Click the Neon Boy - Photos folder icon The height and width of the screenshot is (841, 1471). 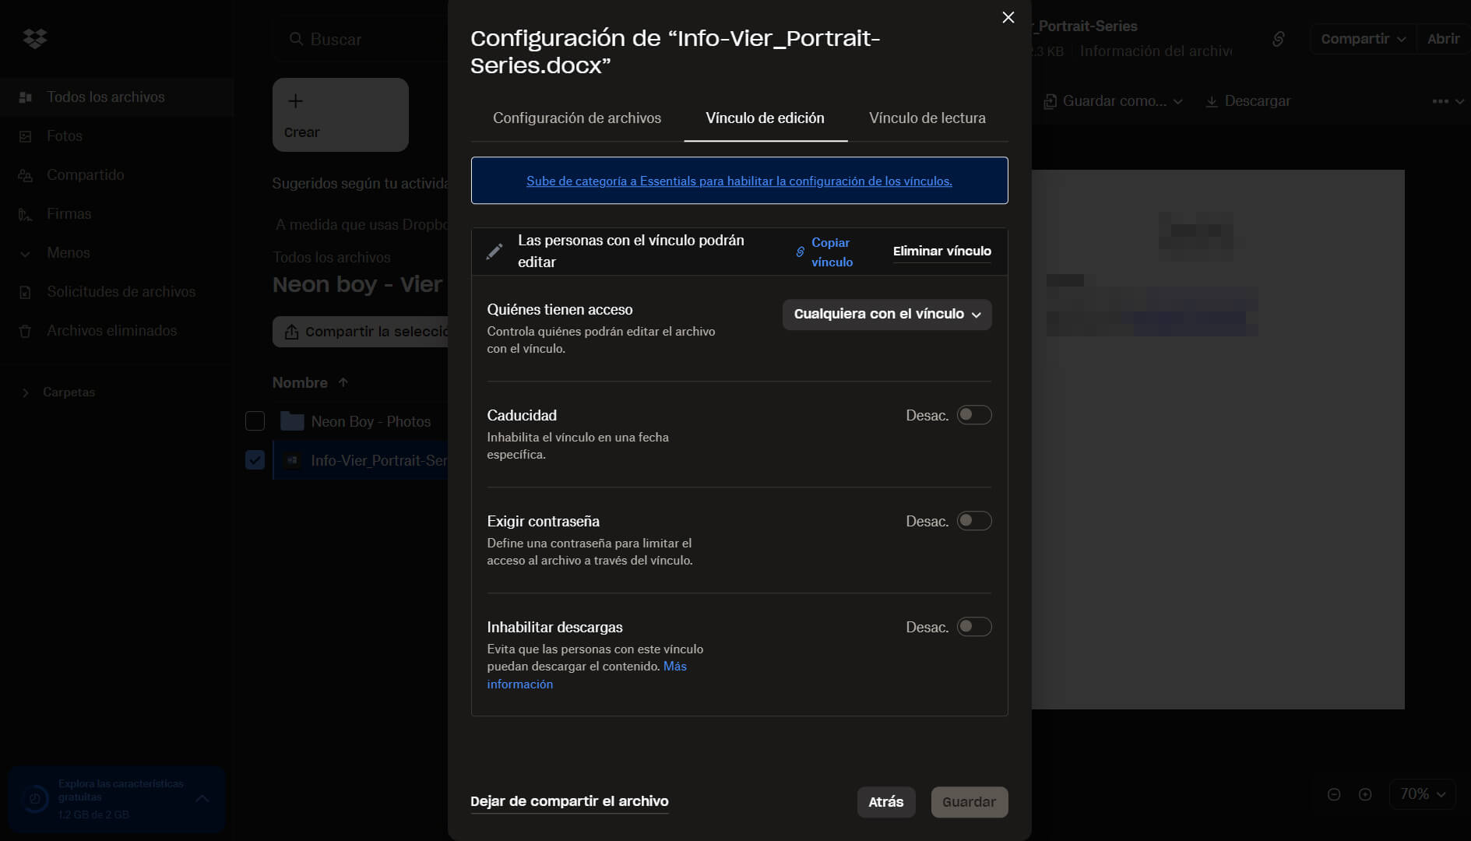pyautogui.click(x=292, y=421)
